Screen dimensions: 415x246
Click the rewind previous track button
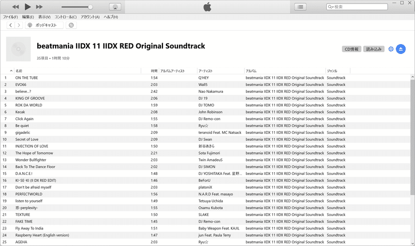[16, 7]
